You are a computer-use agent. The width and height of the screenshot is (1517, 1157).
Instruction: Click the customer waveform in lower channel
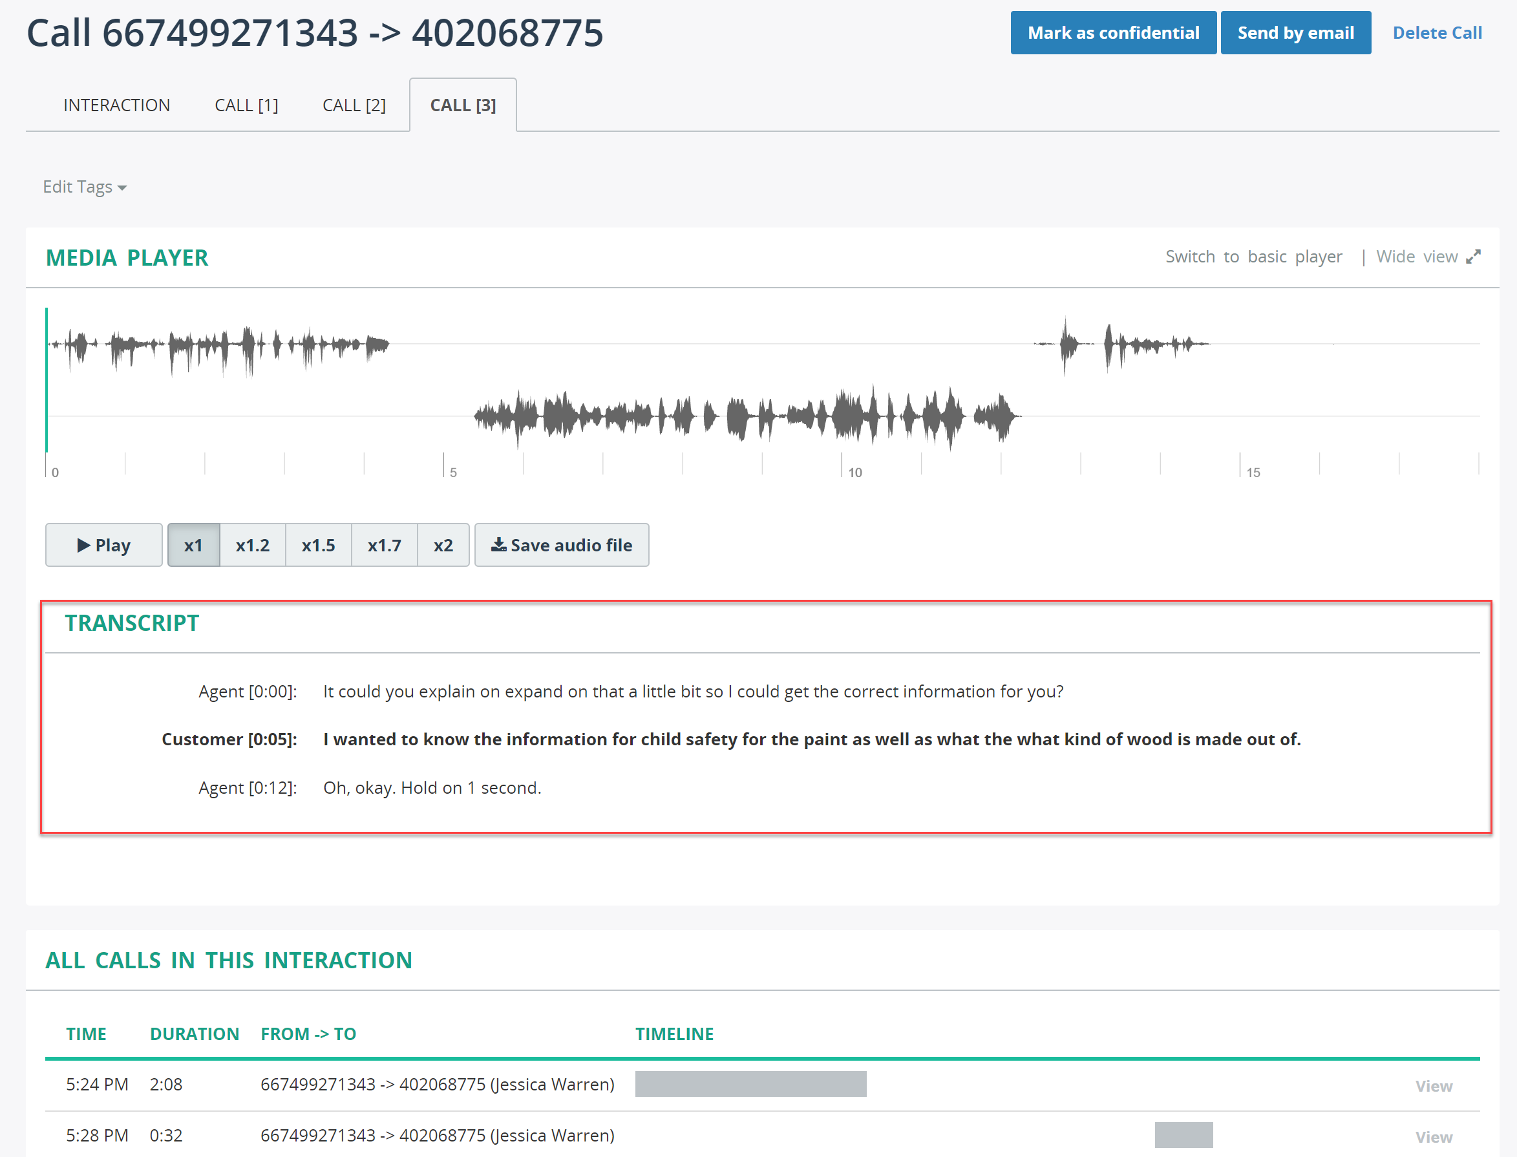click(747, 416)
